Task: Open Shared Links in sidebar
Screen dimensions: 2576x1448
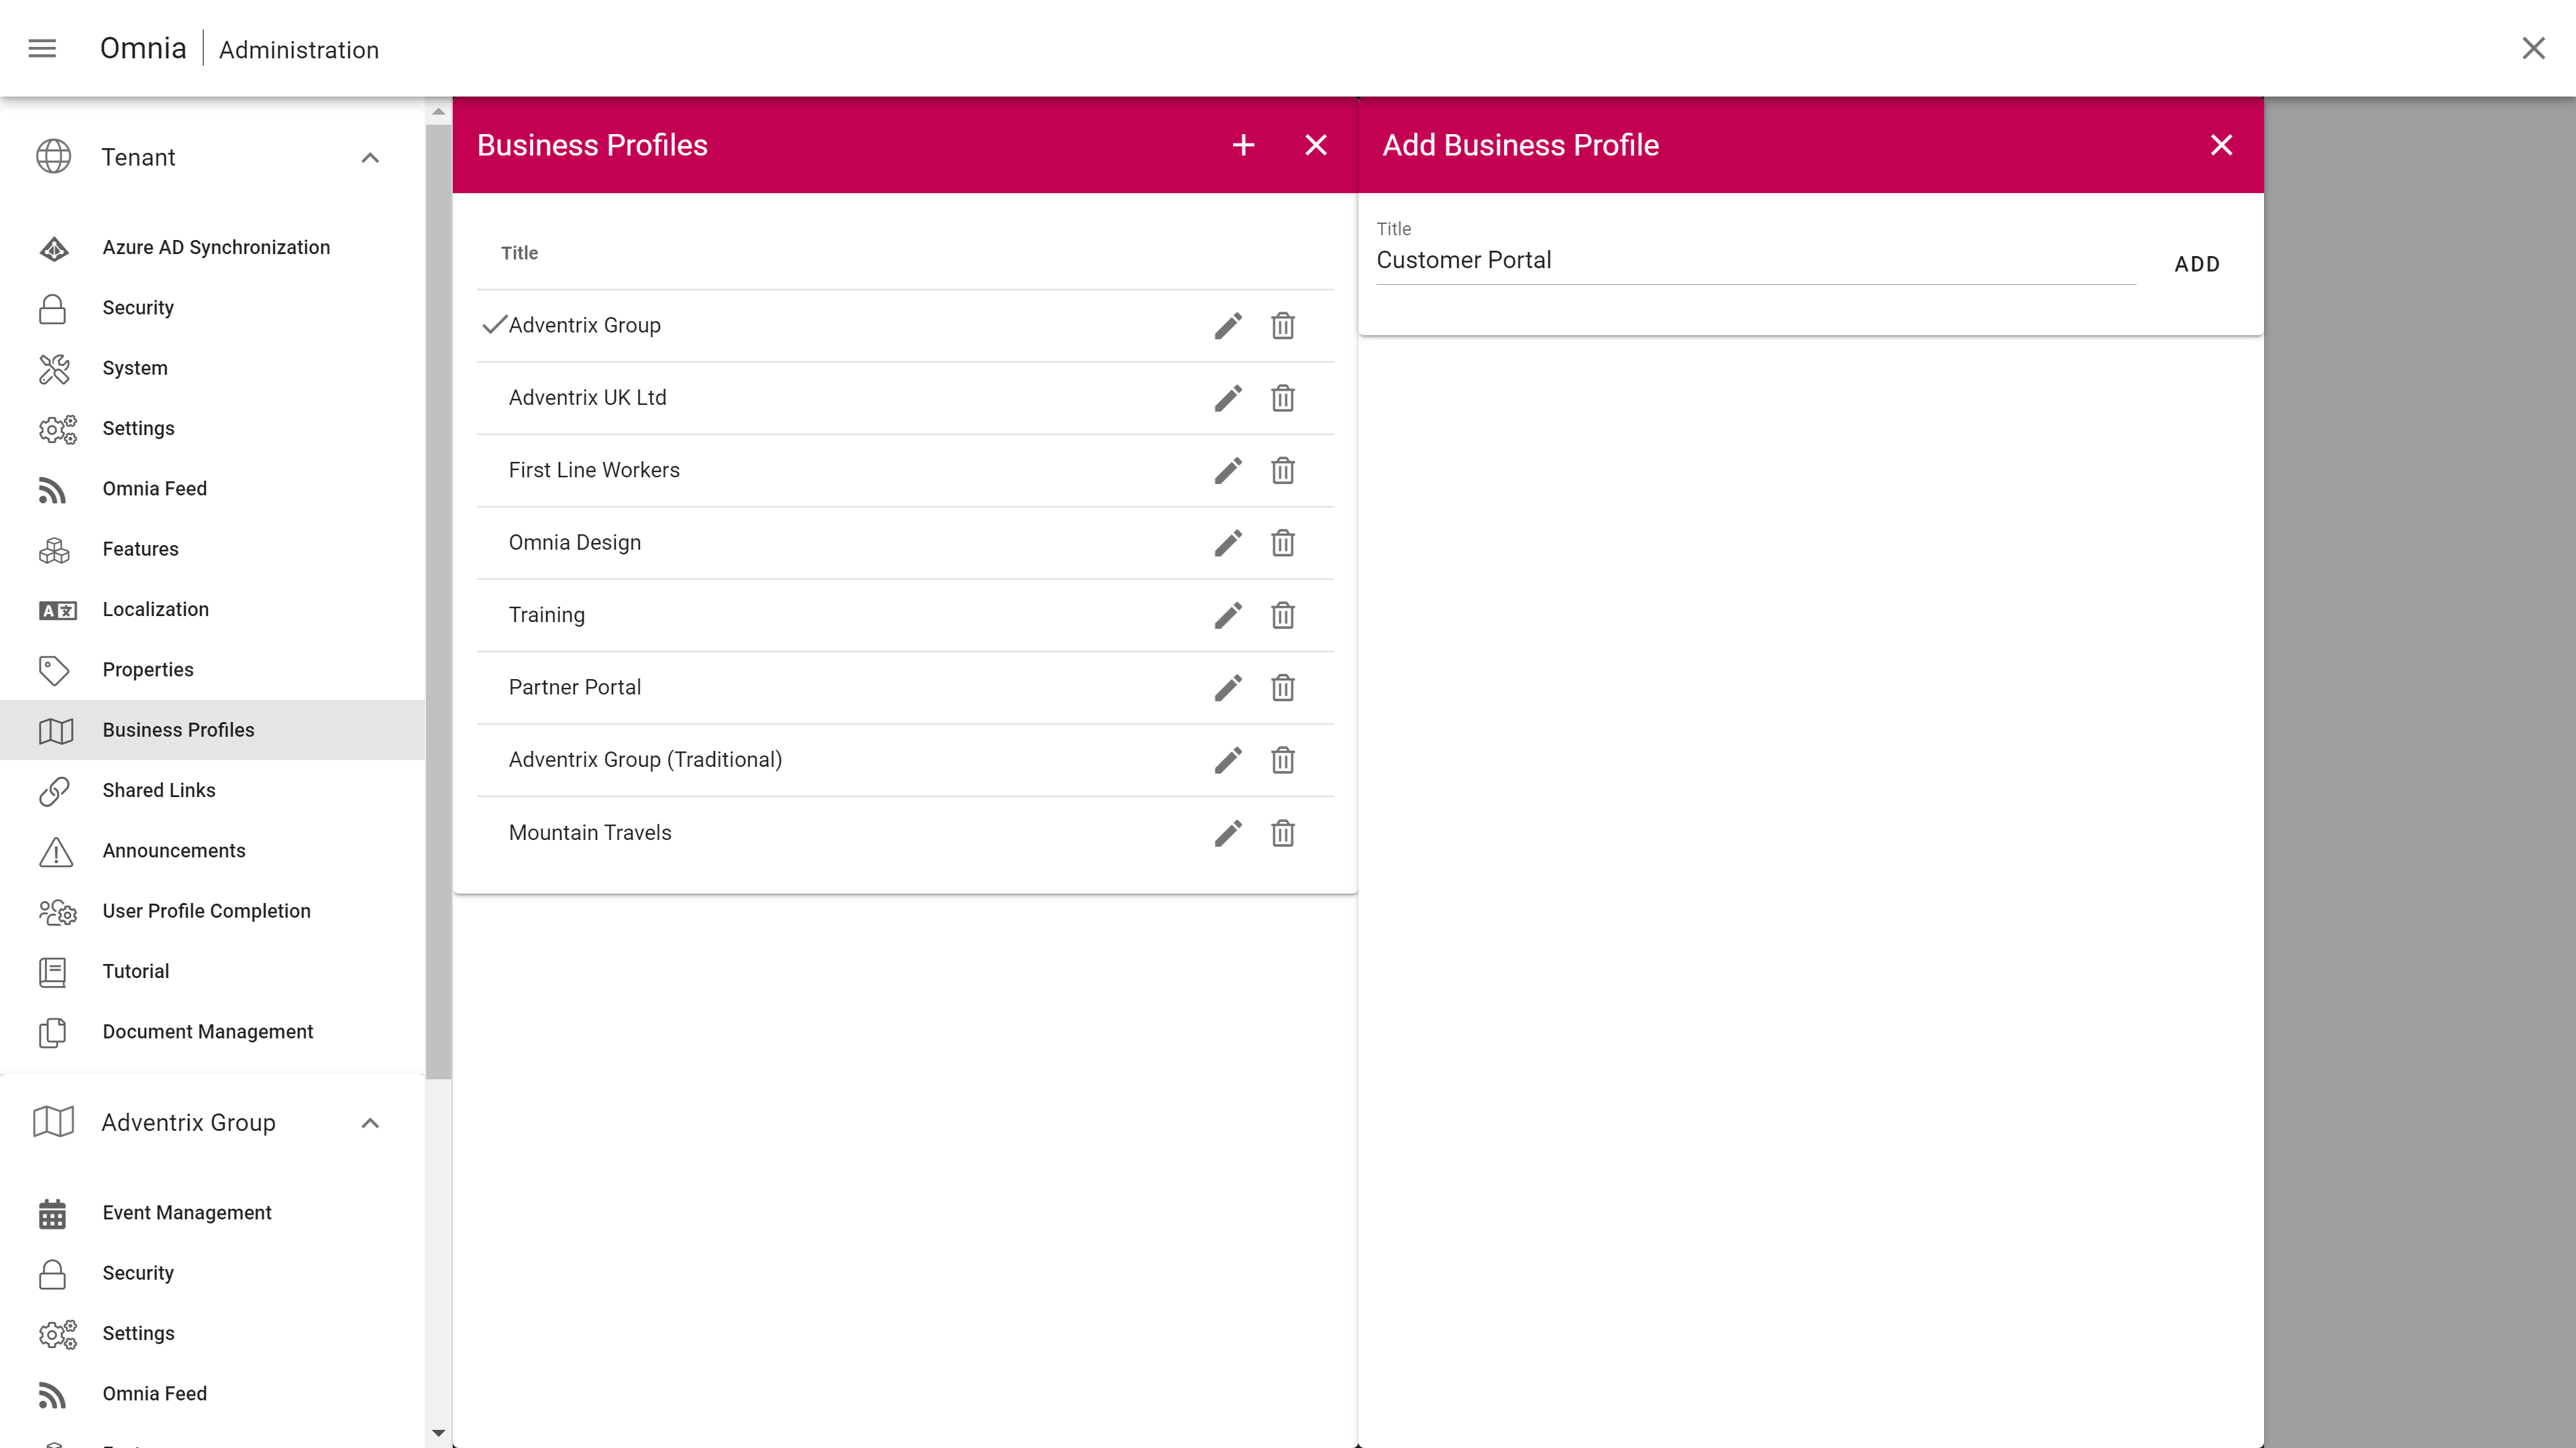Action: click(x=158, y=790)
